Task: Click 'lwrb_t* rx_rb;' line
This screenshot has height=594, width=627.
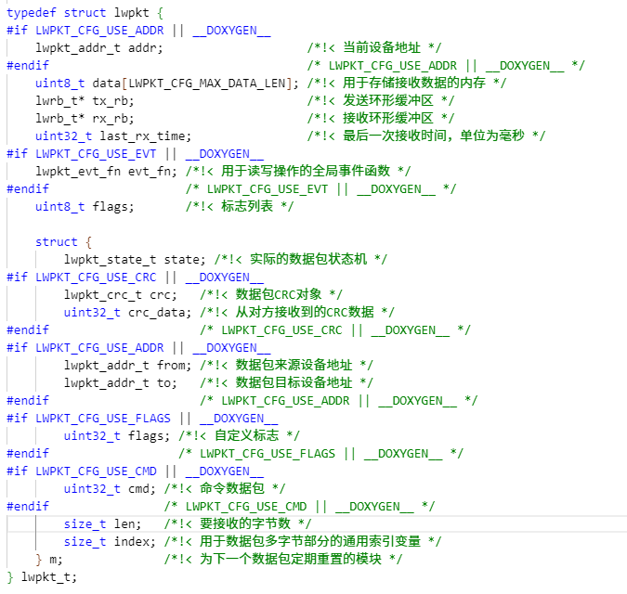Action: coord(85,118)
